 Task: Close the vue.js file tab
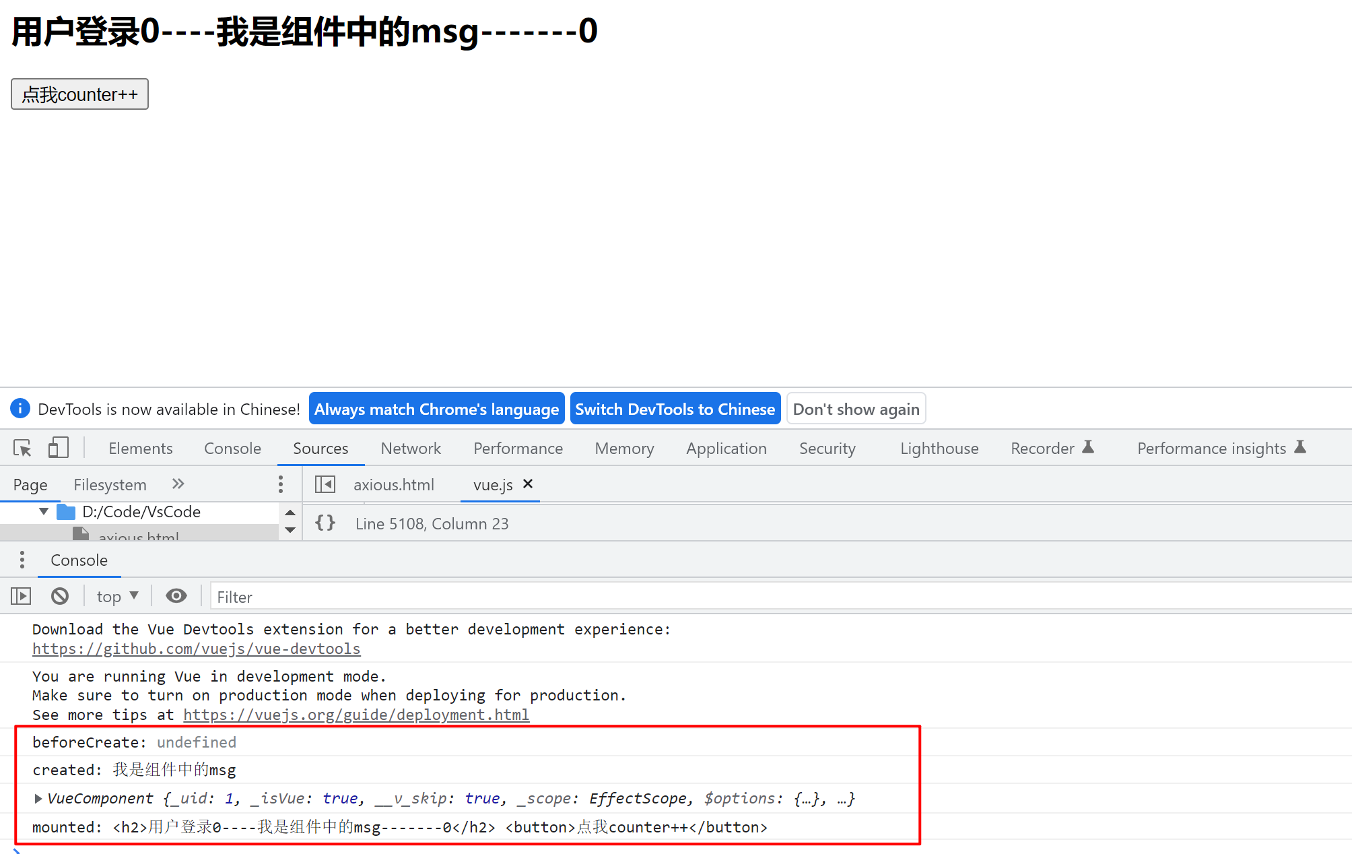click(528, 484)
